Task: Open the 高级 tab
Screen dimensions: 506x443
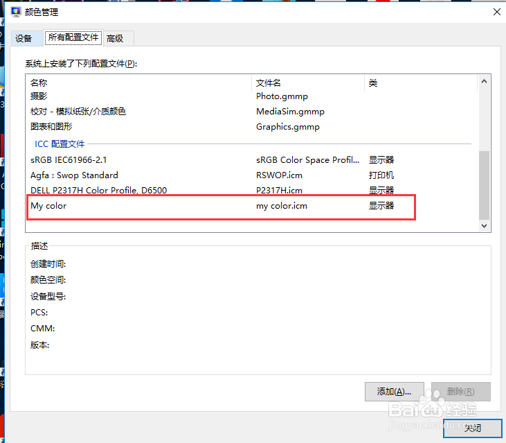Action: click(x=118, y=38)
